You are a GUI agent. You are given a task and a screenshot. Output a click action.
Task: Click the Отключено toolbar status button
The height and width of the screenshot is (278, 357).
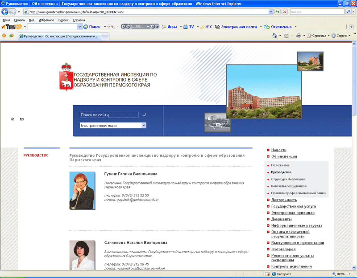(278, 27)
